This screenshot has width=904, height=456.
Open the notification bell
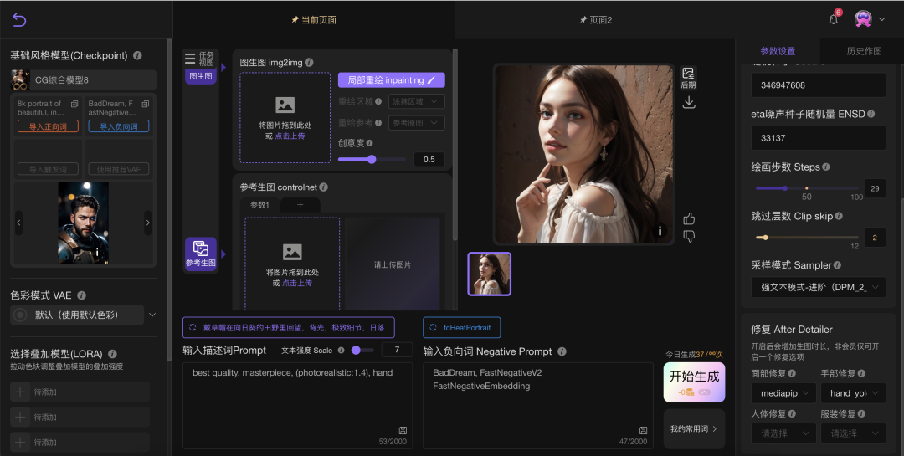(x=833, y=19)
